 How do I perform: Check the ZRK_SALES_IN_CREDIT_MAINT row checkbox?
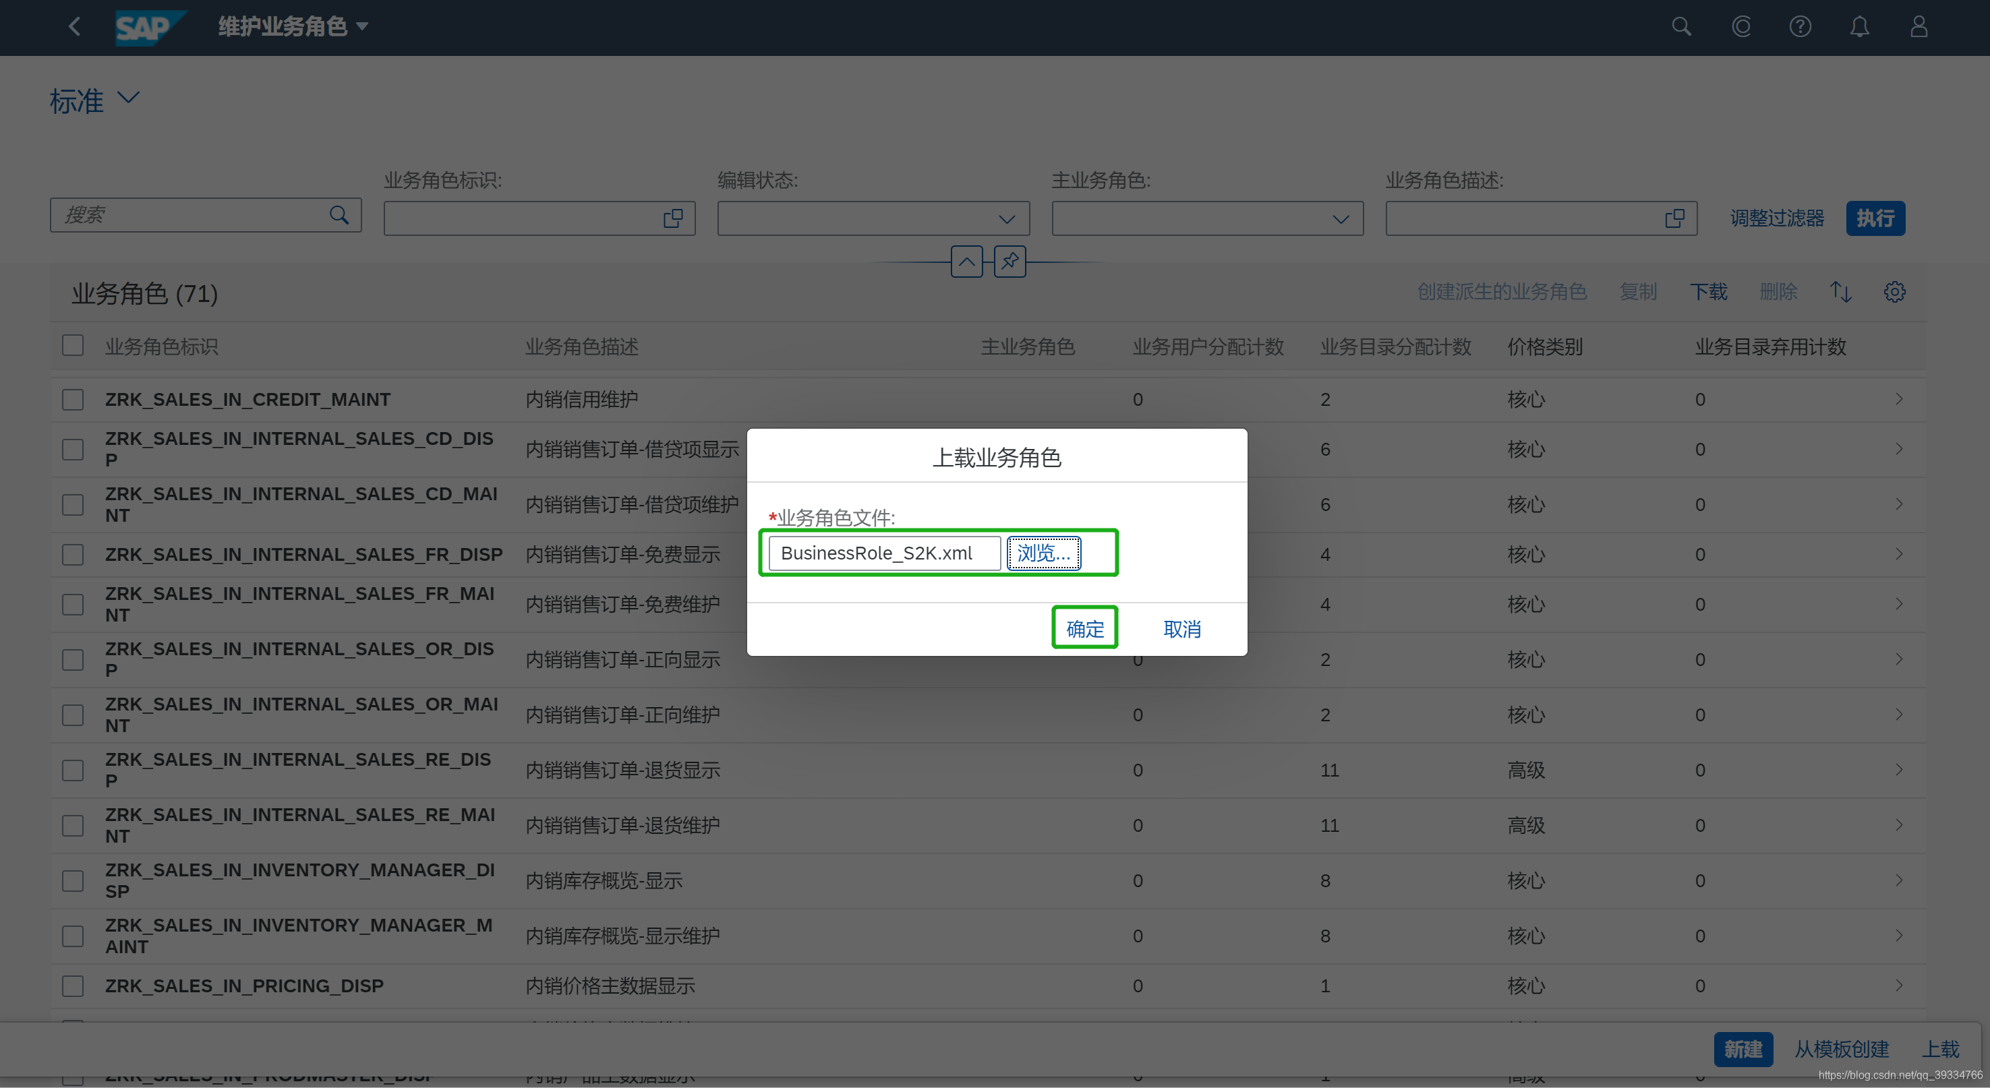(x=73, y=399)
